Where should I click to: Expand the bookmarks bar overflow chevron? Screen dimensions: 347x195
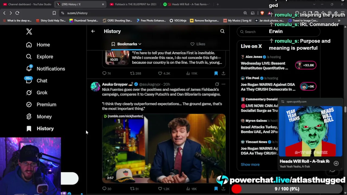[x=339, y=21]
